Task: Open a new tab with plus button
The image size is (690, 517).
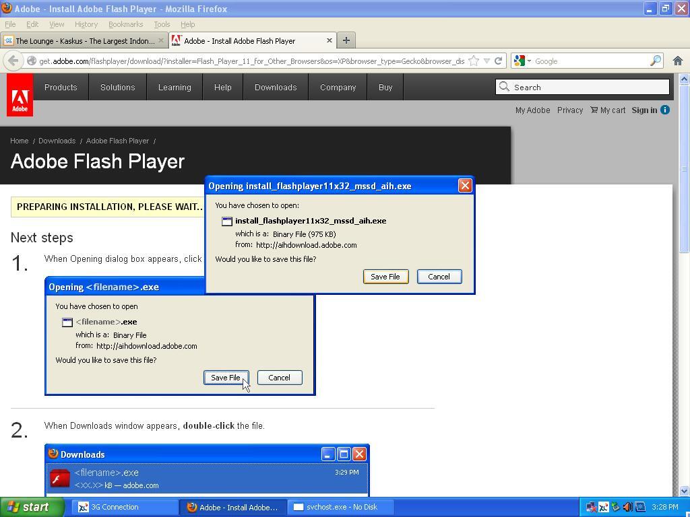Action: pos(346,40)
